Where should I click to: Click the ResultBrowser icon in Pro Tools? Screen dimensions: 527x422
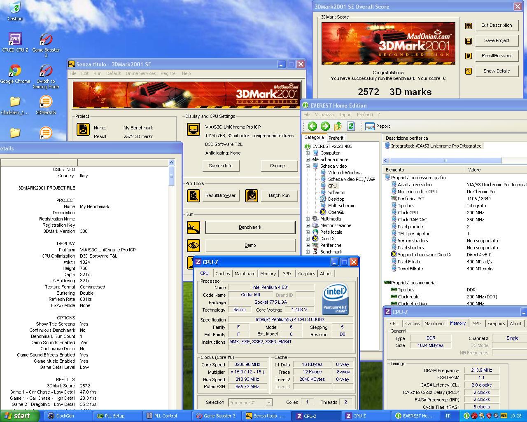pos(194,195)
